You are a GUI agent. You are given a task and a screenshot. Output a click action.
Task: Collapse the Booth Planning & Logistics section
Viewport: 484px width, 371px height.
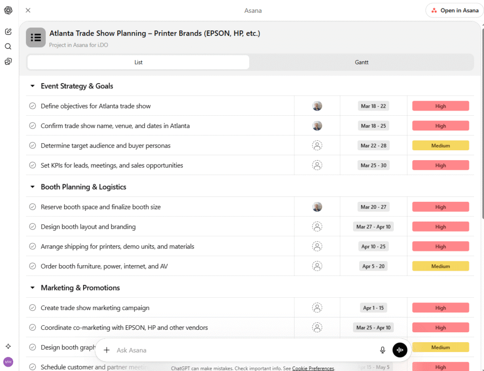[x=32, y=187]
